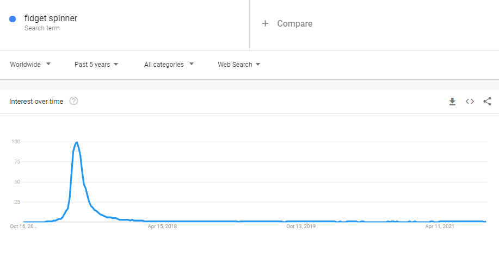This screenshot has height=258, width=499.
Task: Edit the fidget spinner search term
Action: click(x=51, y=18)
